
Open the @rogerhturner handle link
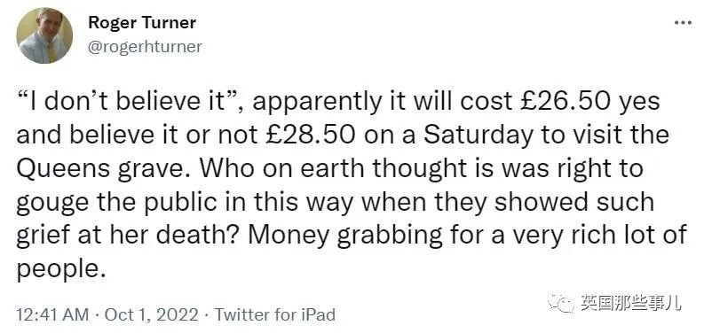145,47
